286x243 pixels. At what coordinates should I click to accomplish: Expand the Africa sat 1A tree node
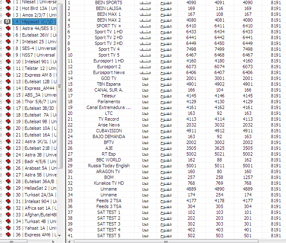[0, 208]
